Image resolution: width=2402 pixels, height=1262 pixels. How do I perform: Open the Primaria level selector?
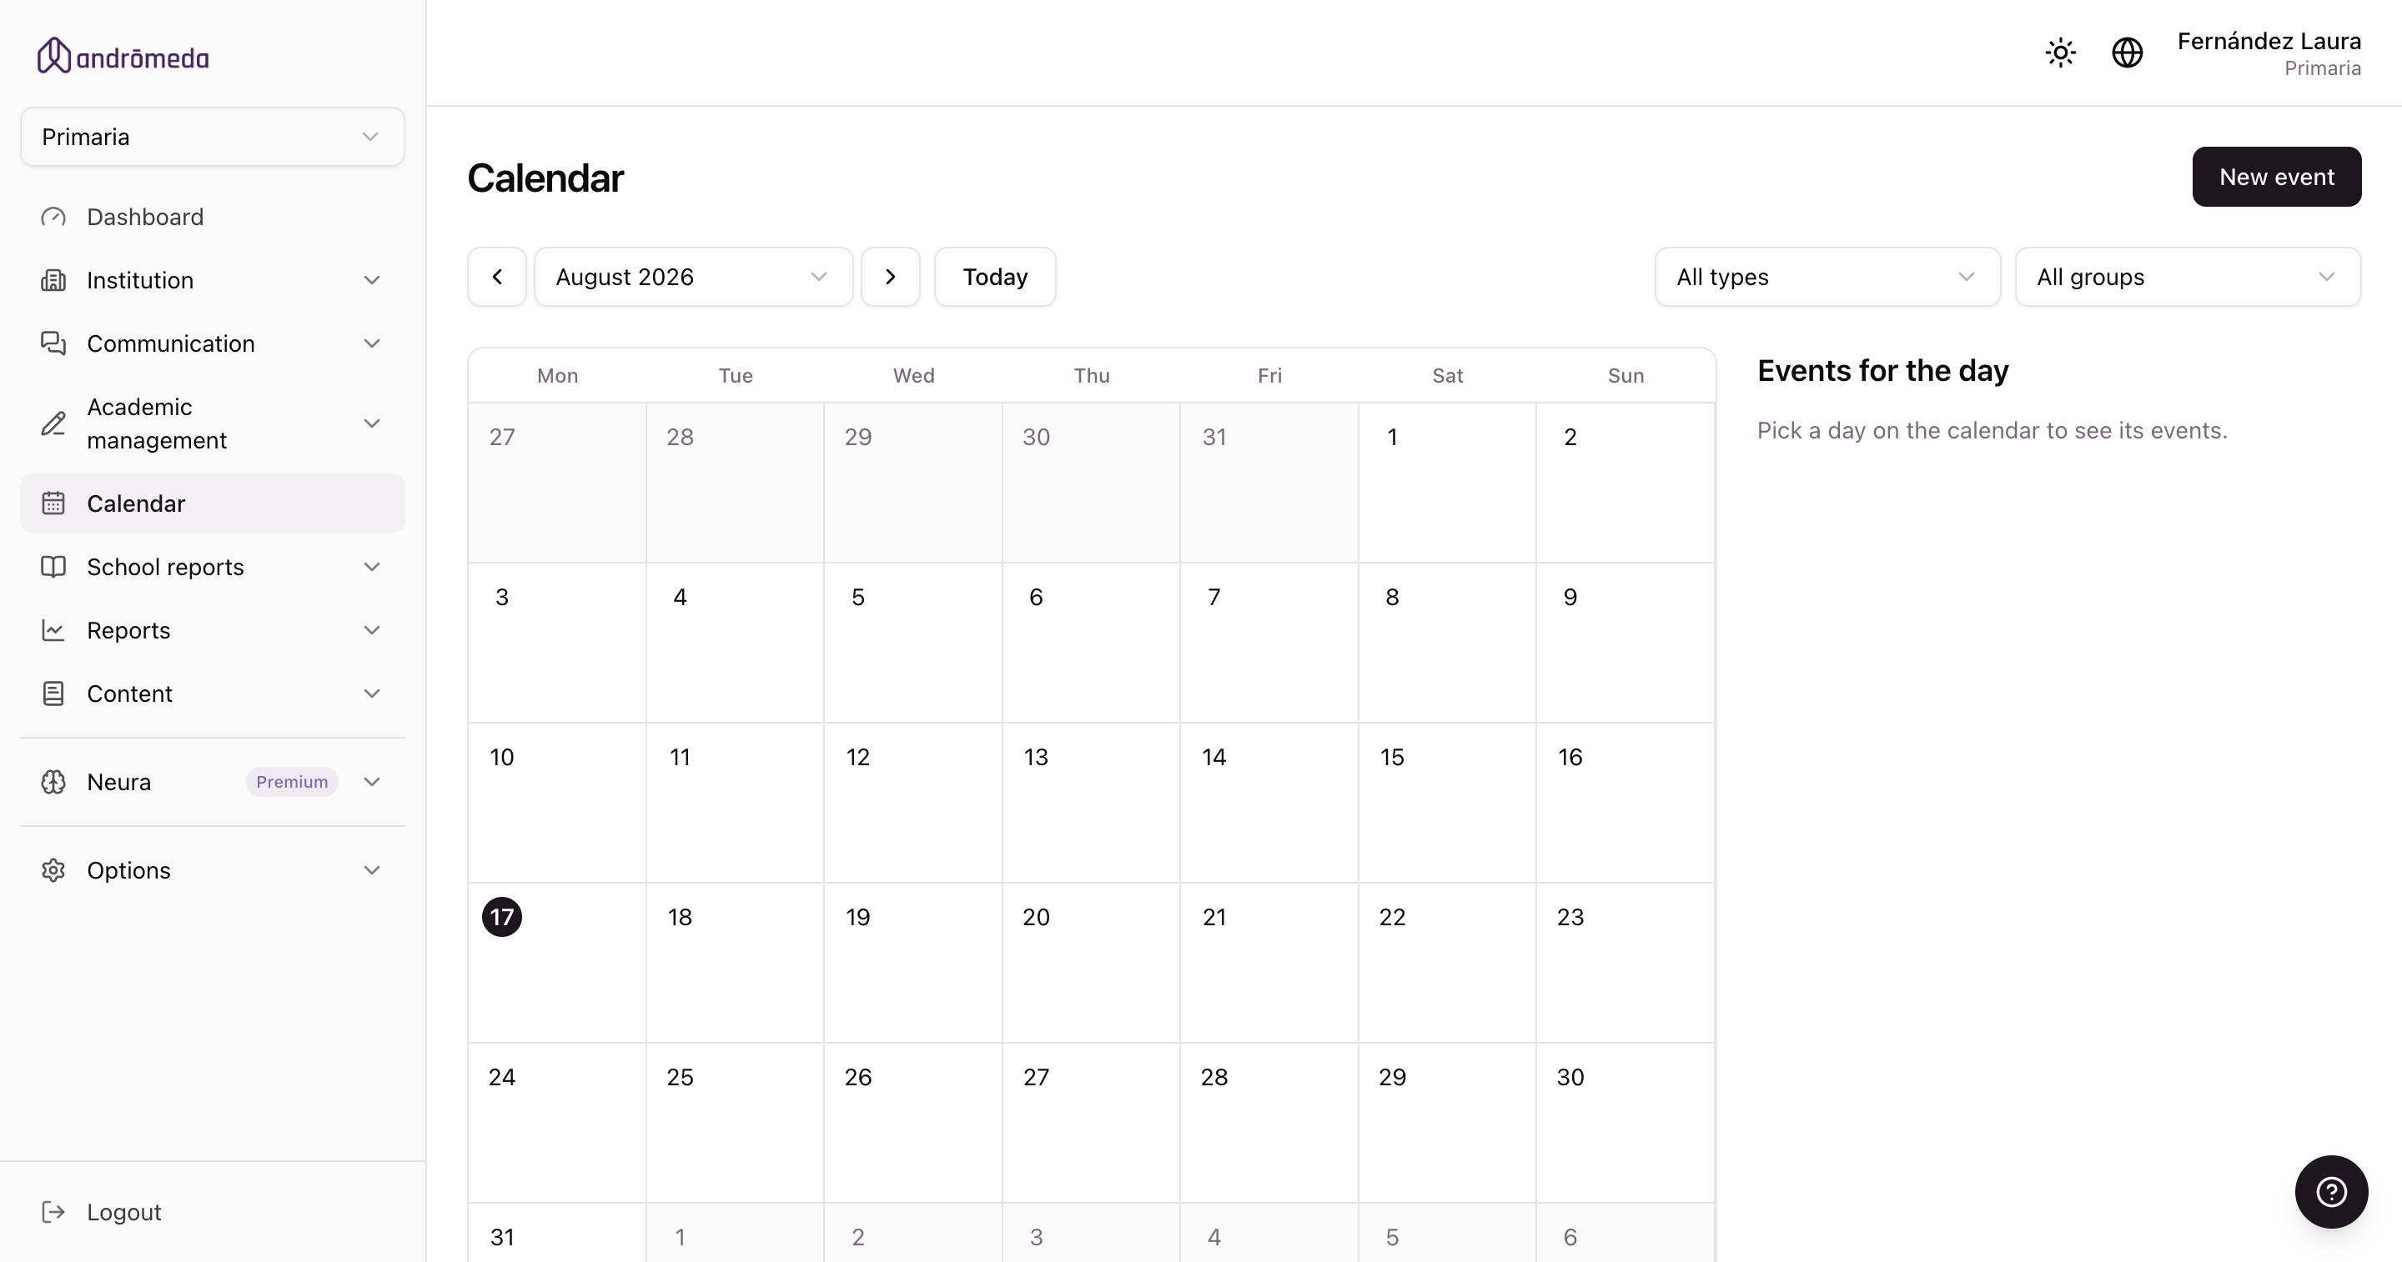pos(213,137)
